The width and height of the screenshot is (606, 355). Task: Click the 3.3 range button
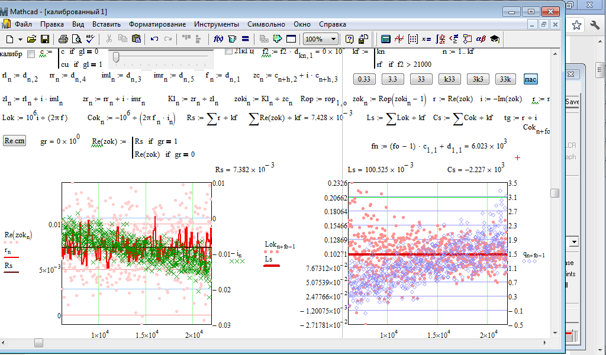(x=393, y=79)
